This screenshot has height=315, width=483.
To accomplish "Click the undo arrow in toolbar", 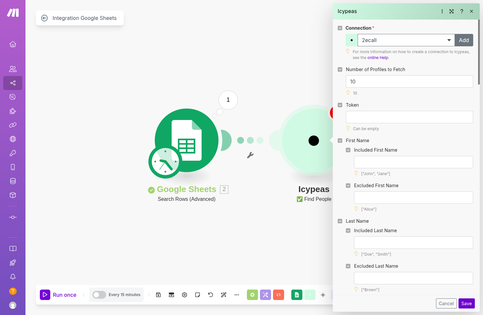I will (211, 295).
